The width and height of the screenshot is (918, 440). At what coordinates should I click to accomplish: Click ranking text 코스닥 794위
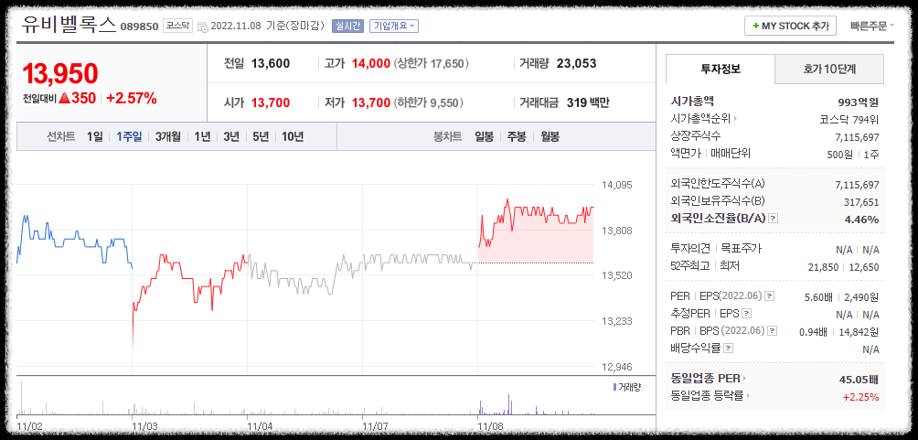point(849,120)
